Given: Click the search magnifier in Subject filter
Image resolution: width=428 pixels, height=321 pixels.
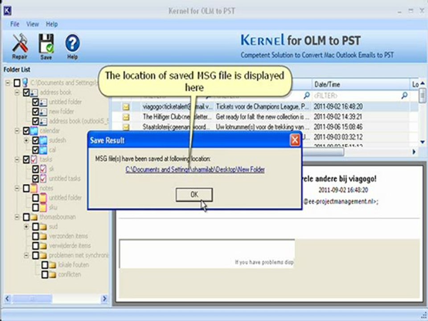Looking at the screenshot, I should [x=307, y=95].
